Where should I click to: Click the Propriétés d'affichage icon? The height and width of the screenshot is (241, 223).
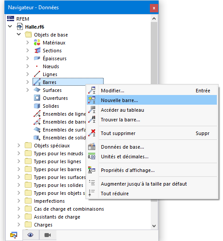[92, 170]
